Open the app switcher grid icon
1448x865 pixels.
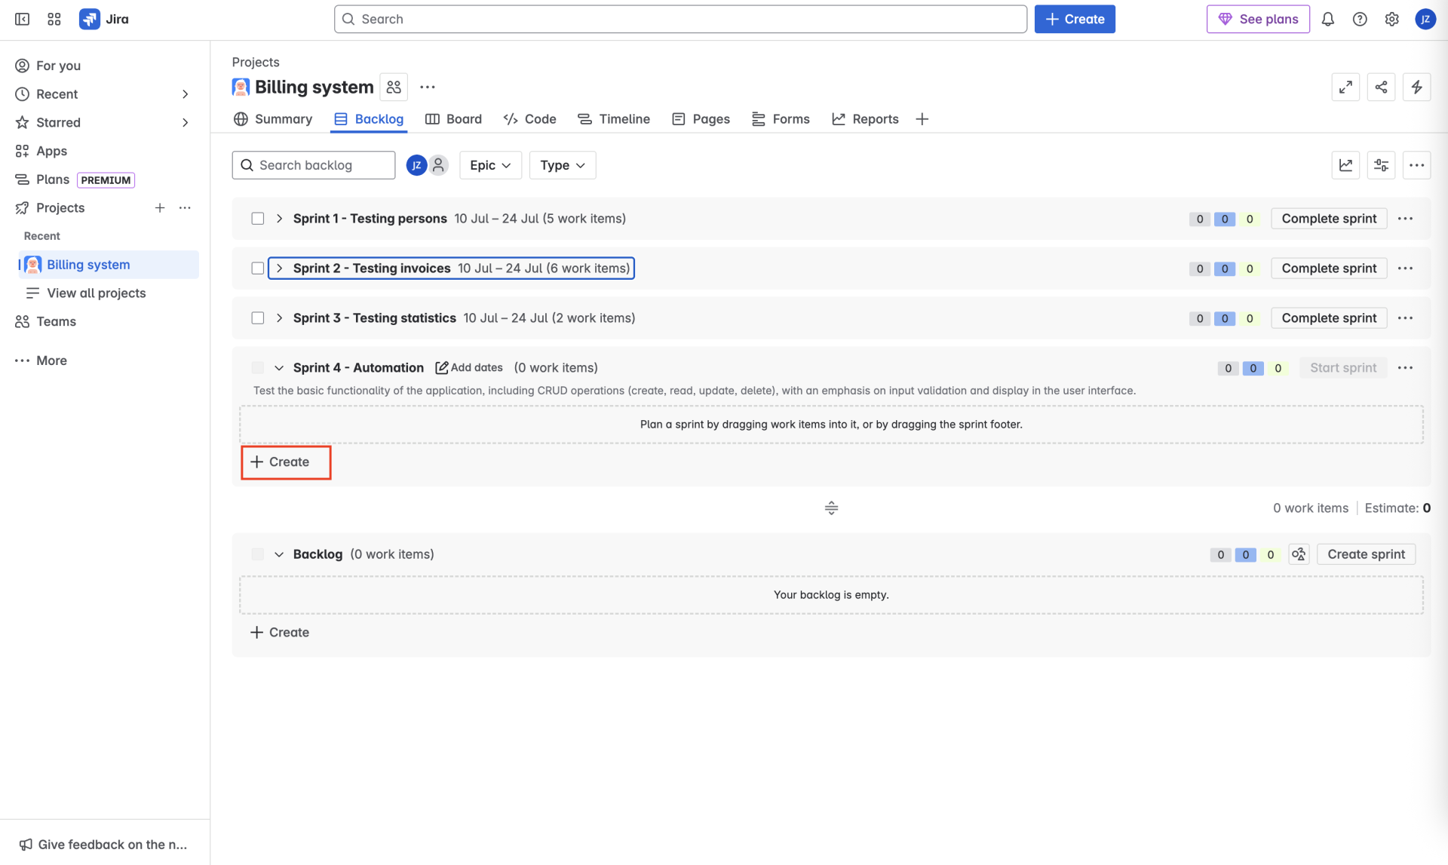coord(54,19)
